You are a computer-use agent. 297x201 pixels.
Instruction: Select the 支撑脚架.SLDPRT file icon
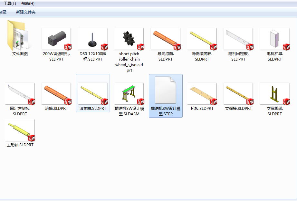pyautogui.click(x=274, y=94)
